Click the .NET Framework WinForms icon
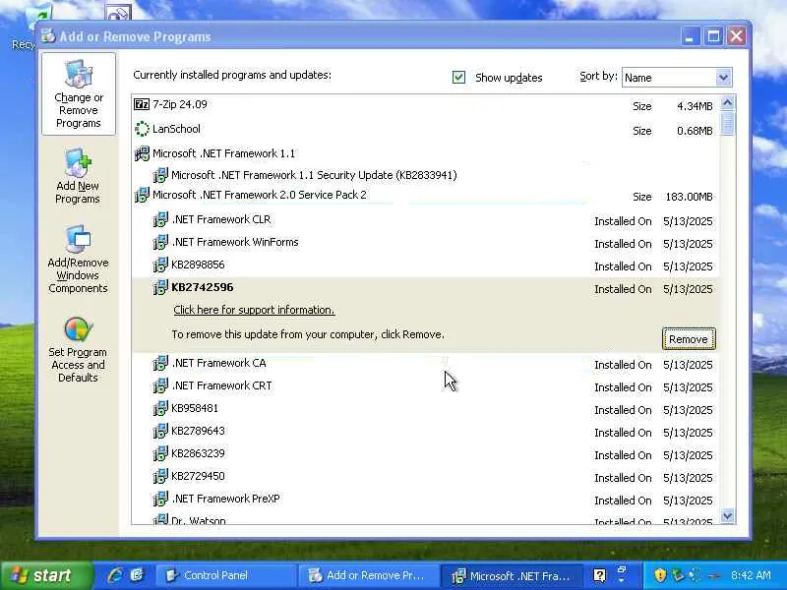Screen dimensions: 787x590 pos(160,242)
